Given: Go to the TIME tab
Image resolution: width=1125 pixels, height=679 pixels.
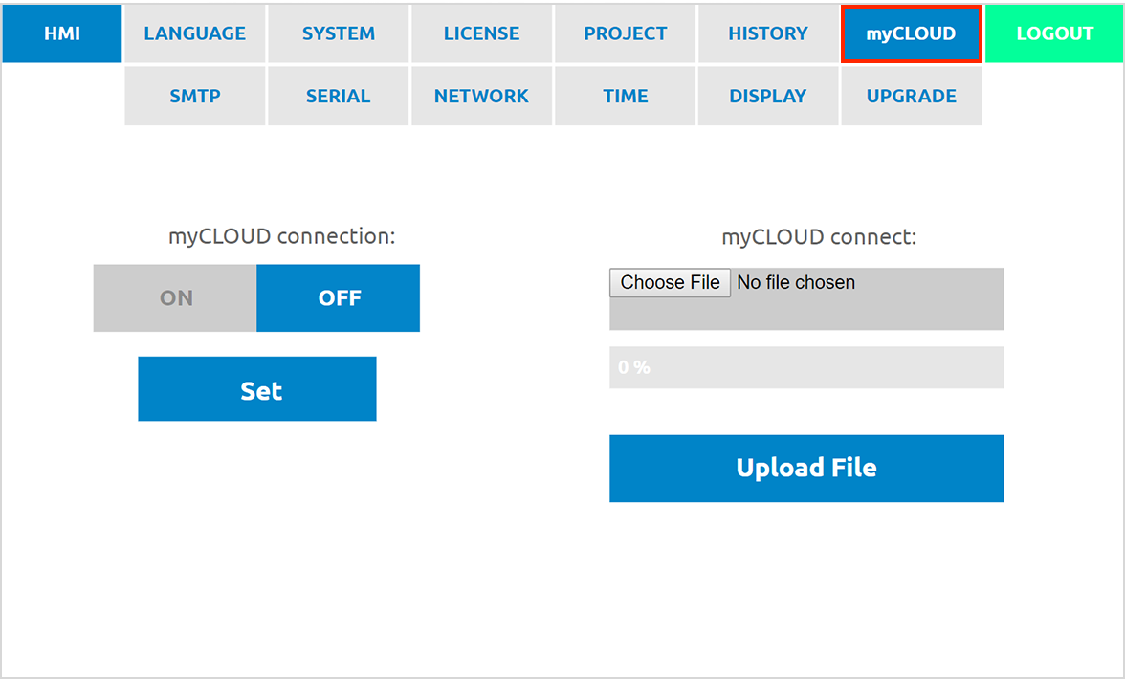Looking at the screenshot, I should 625,96.
